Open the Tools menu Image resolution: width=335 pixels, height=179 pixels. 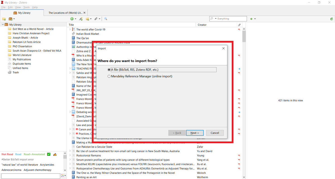tap(27, 7)
